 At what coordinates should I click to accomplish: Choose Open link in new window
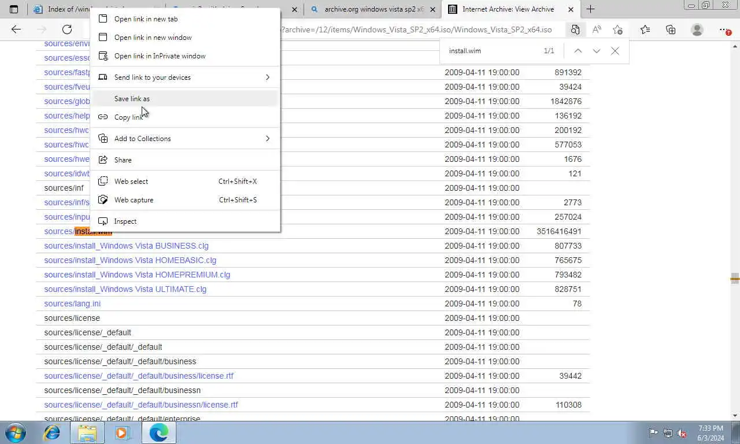click(x=185, y=38)
